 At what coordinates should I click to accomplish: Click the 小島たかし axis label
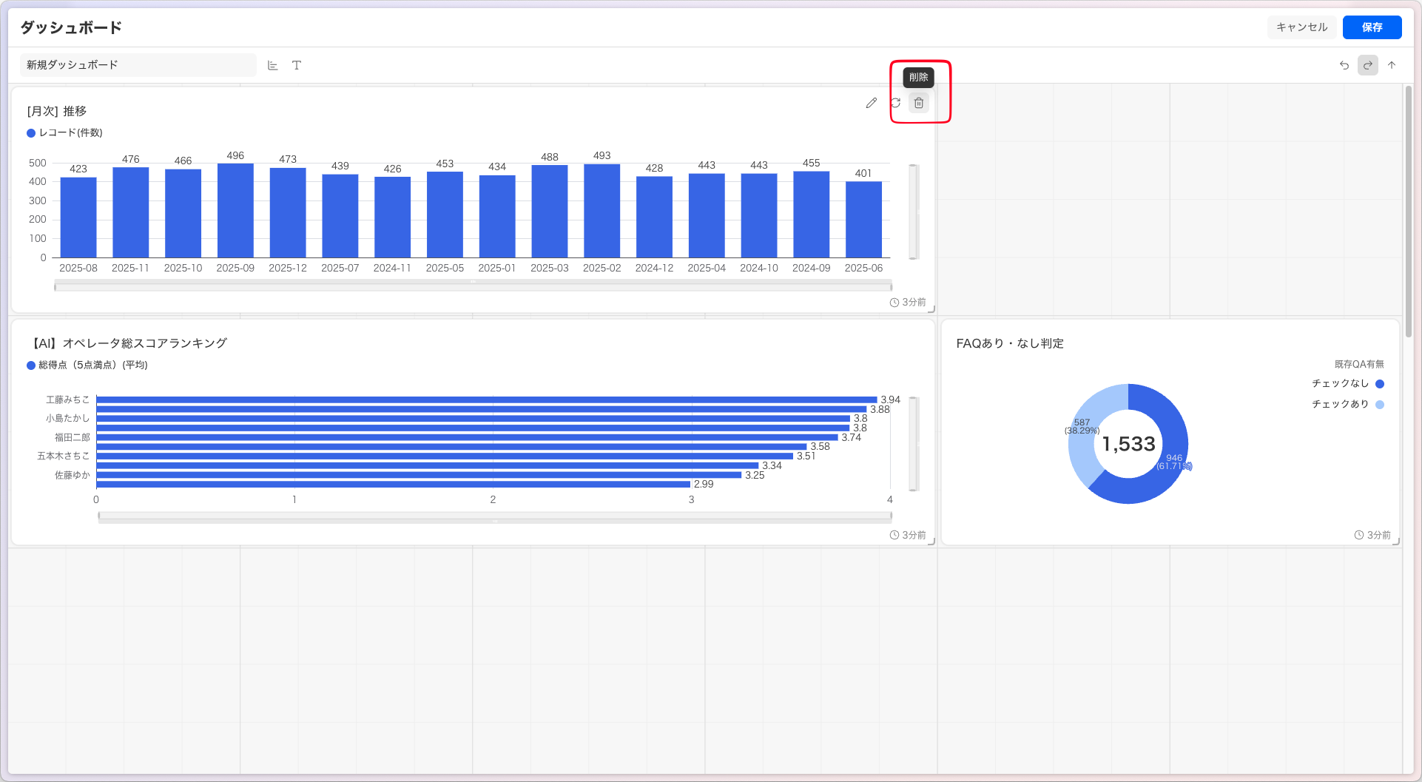(x=67, y=418)
